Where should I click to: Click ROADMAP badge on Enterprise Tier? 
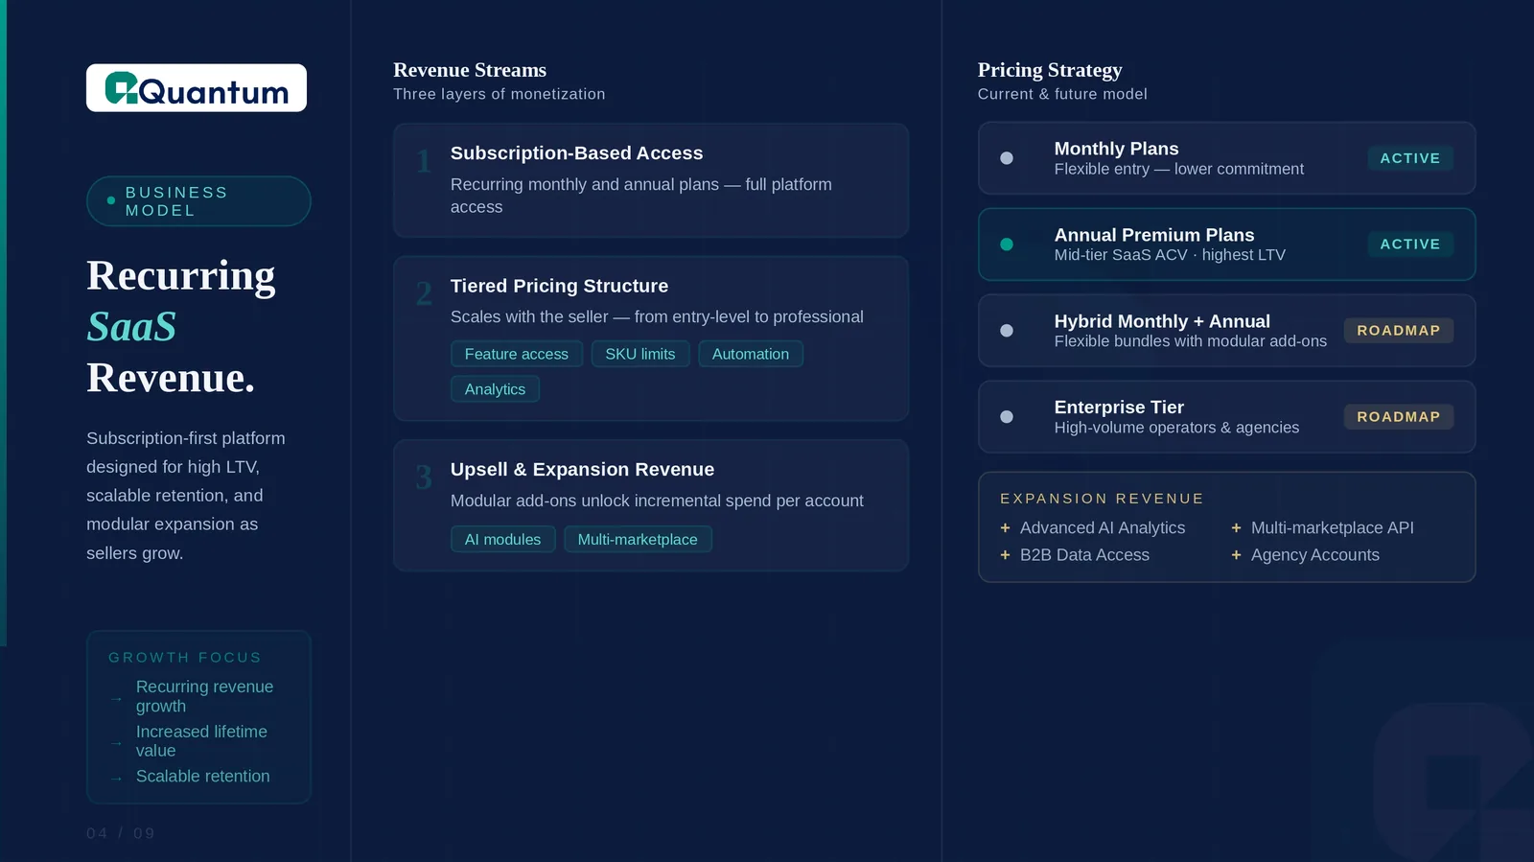pos(1398,417)
